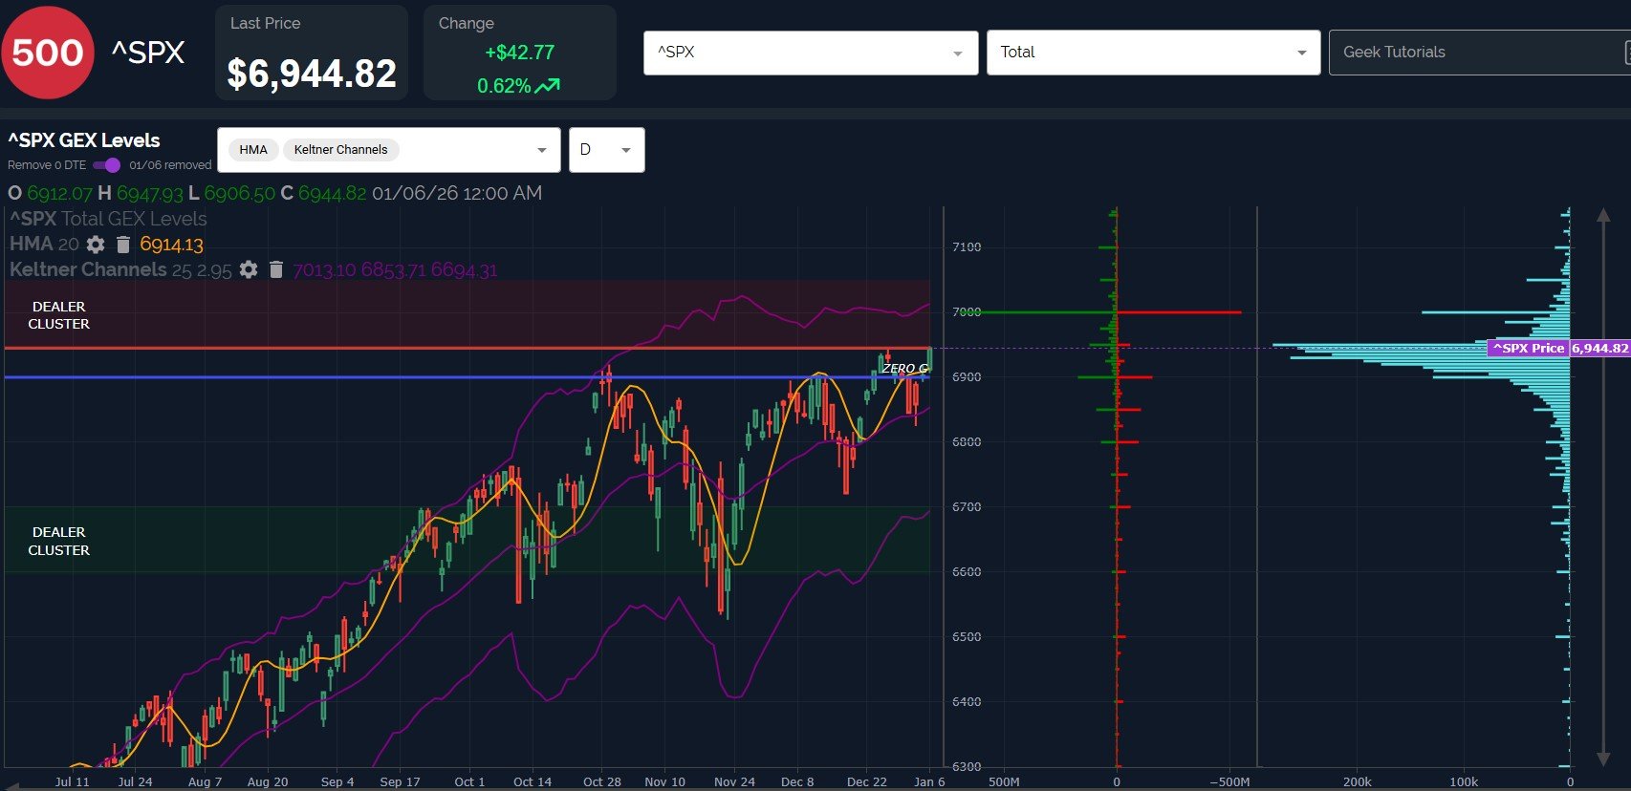
Task: Click the 01/06 removed label
Action: pyautogui.click(x=170, y=165)
